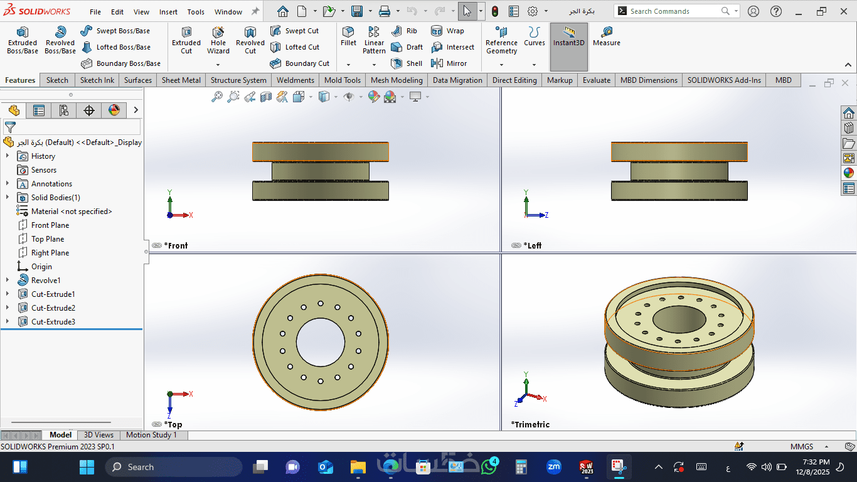Choose the Revolved Cut tool

(250, 40)
